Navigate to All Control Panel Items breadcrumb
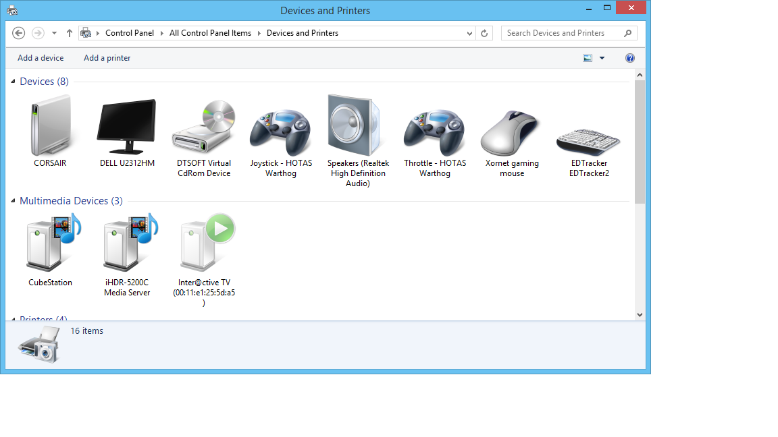This screenshot has height=437, width=778. (211, 33)
